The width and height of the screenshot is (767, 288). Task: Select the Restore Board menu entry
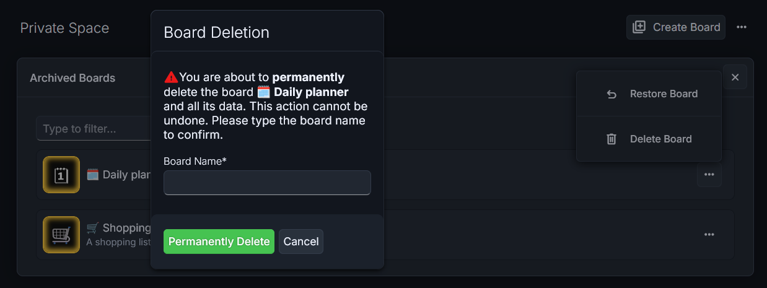(x=649, y=94)
